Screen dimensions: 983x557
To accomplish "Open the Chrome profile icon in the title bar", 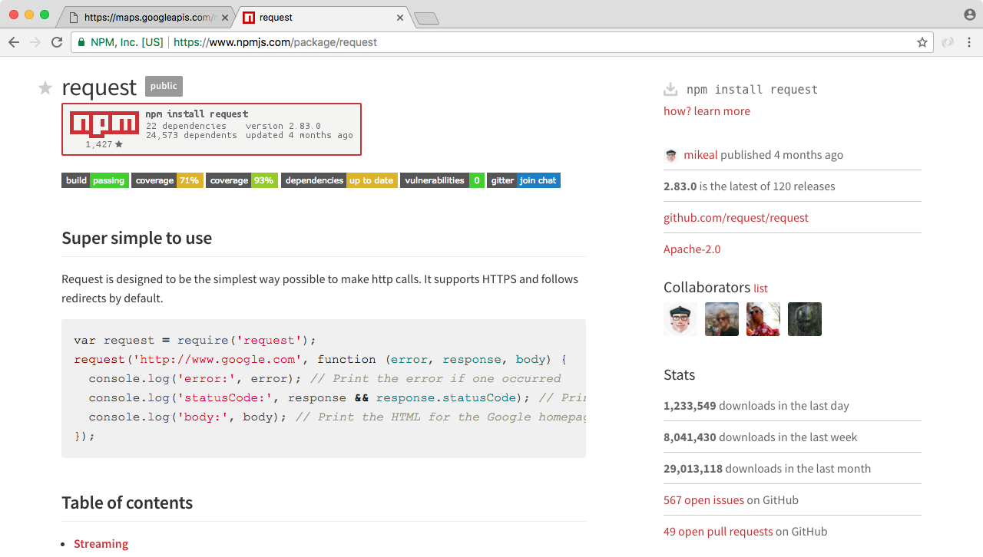I will [x=970, y=15].
